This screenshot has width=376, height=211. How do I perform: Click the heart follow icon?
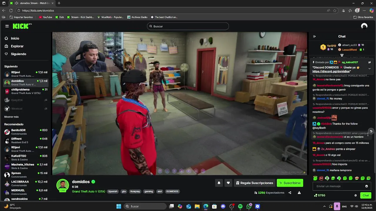pos(228,183)
